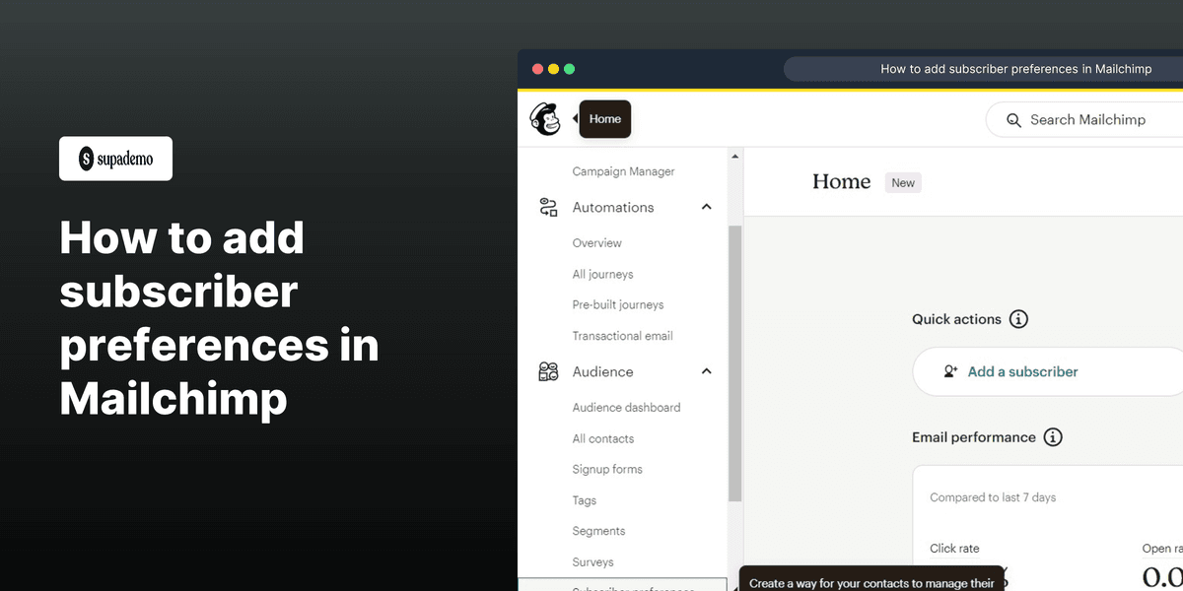Click the Supademo logo badge
The height and width of the screenshot is (591, 1183).
pyautogui.click(x=115, y=158)
